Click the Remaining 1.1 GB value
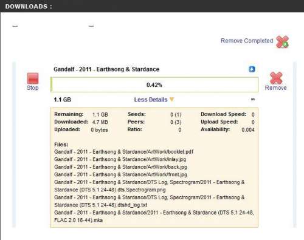Image resolution: width=304 pixels, height=240 pixels. 100,115
